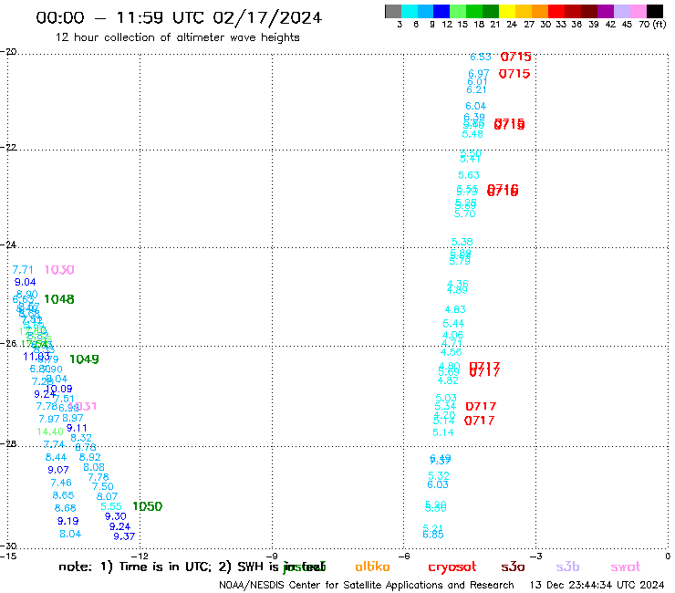
Task: Select the green '1049' time label
Action: point(84,359)
